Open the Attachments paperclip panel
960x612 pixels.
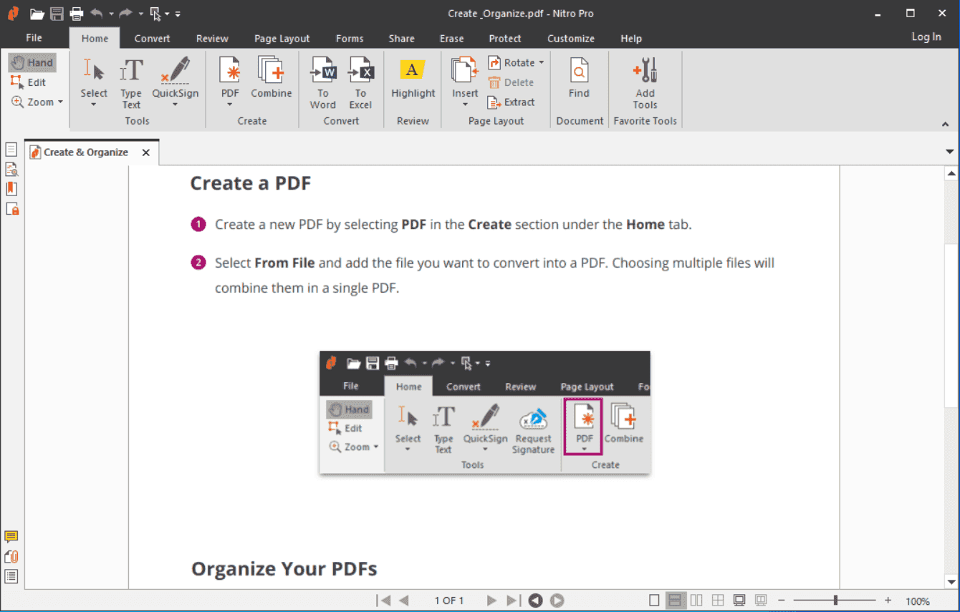point(11,556)
